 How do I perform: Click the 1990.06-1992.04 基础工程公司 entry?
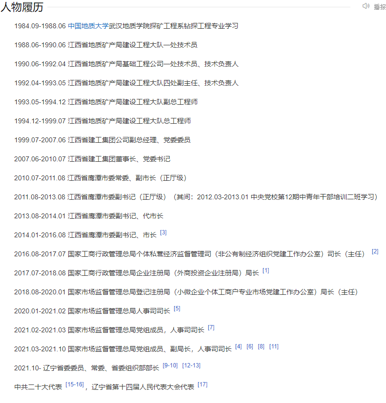pos(126,64)
